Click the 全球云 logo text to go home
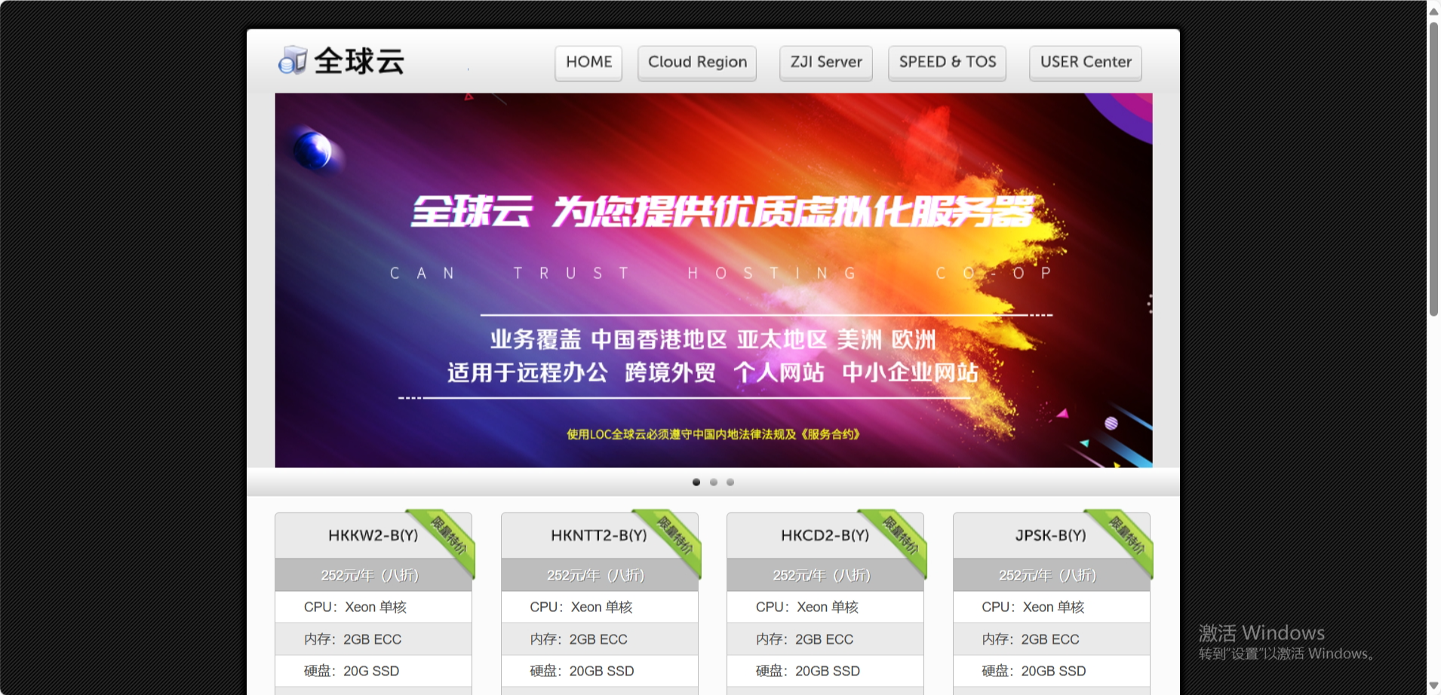 click(361, 60)
